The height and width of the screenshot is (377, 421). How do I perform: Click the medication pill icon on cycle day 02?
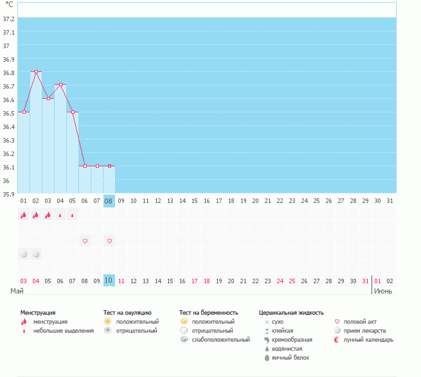[36, 254]
